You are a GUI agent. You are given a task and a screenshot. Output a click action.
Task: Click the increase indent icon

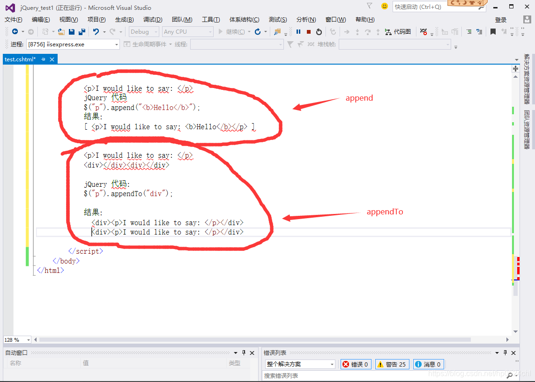pos(479,32)
